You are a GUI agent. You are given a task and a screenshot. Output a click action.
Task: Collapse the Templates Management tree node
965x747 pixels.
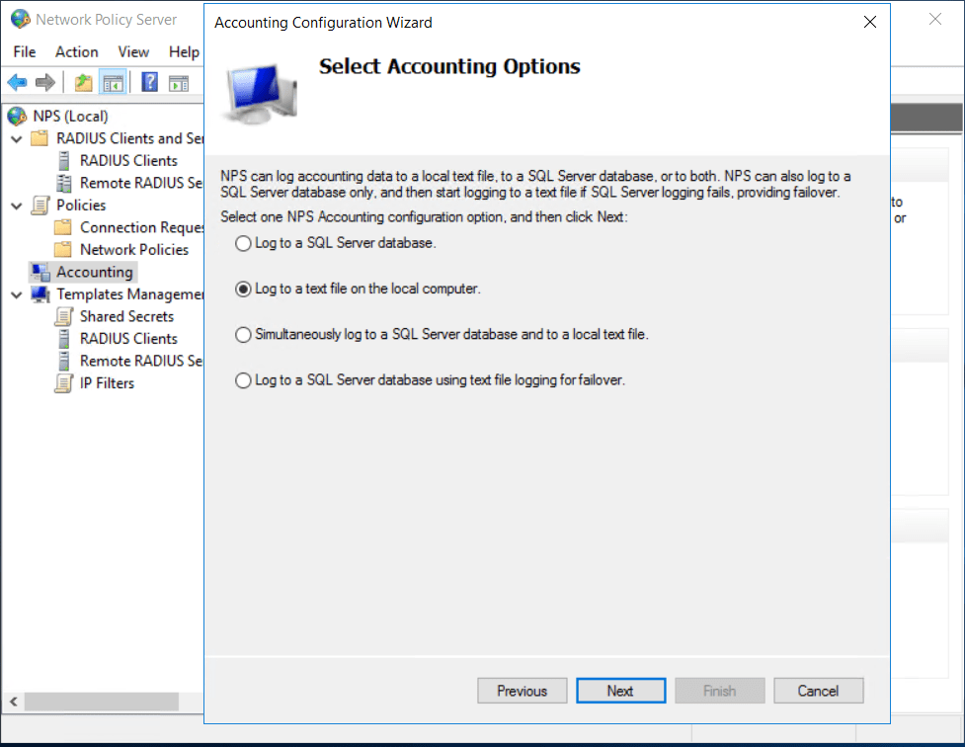[17, 294]
